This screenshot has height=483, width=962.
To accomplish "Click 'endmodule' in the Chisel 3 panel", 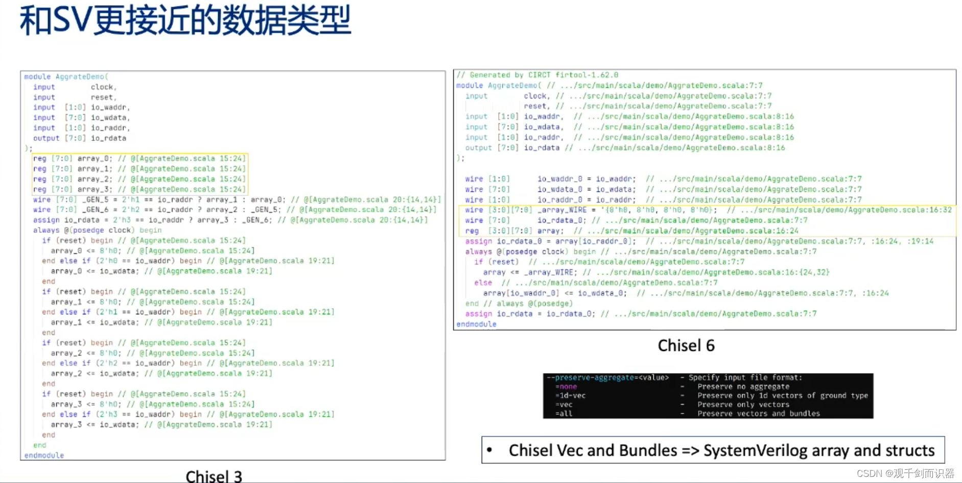I will click(44, 455).
